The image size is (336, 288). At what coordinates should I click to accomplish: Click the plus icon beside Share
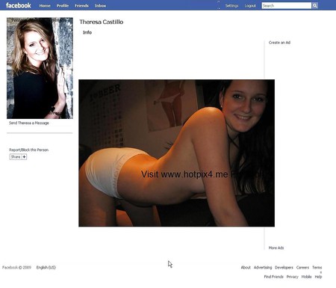click(x=24, y=157)
